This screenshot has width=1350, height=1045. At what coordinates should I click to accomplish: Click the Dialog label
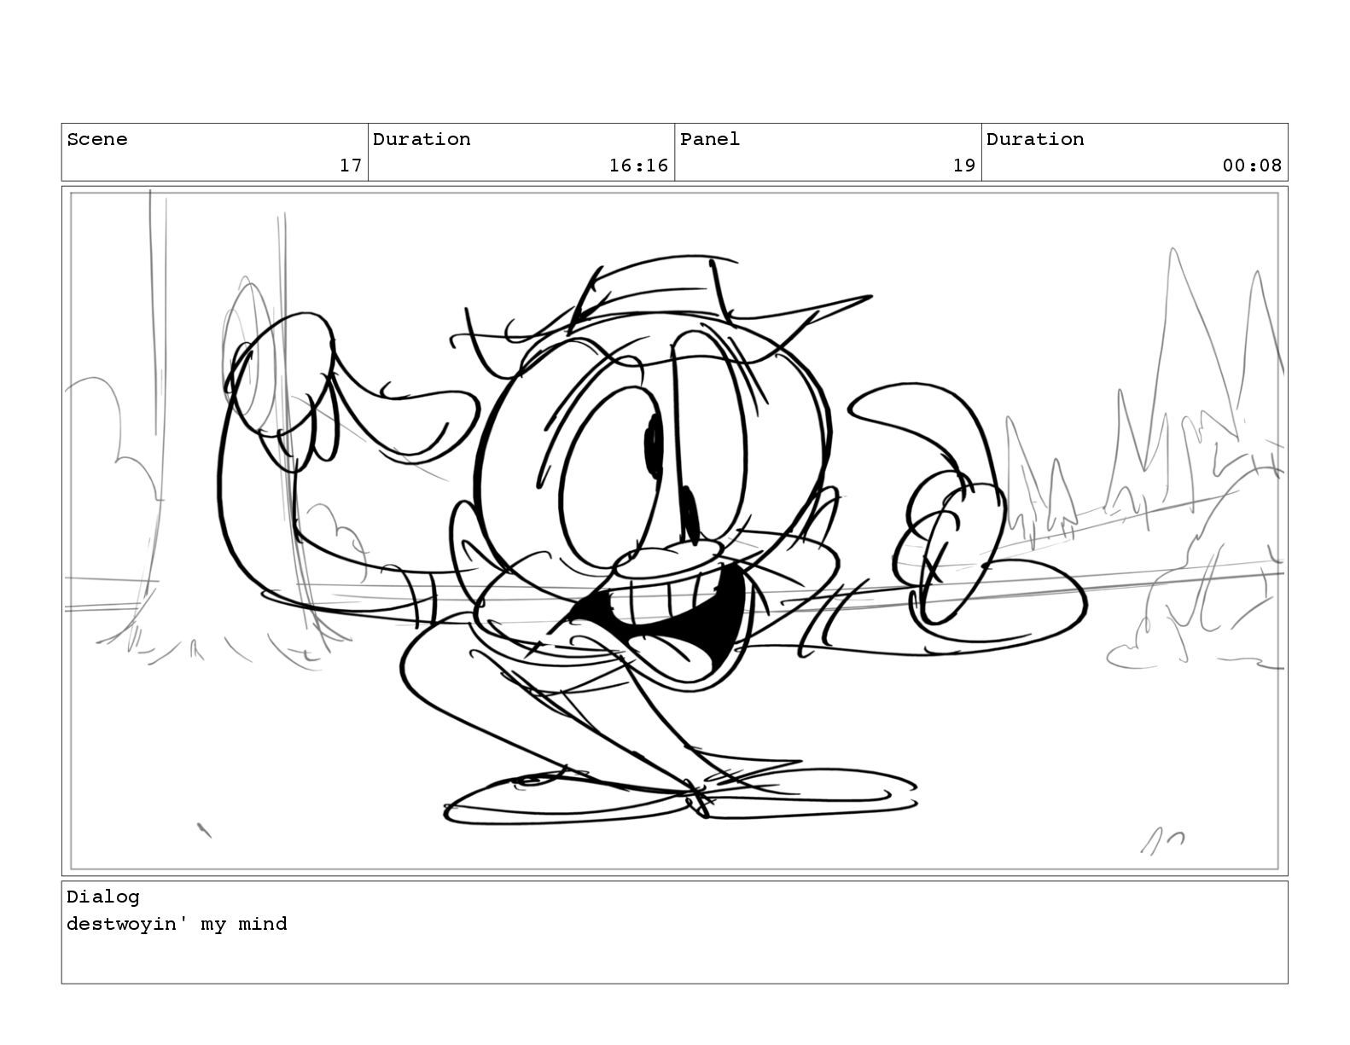point(103,897)
